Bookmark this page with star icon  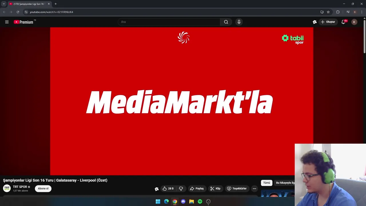(x=328, y=12)
